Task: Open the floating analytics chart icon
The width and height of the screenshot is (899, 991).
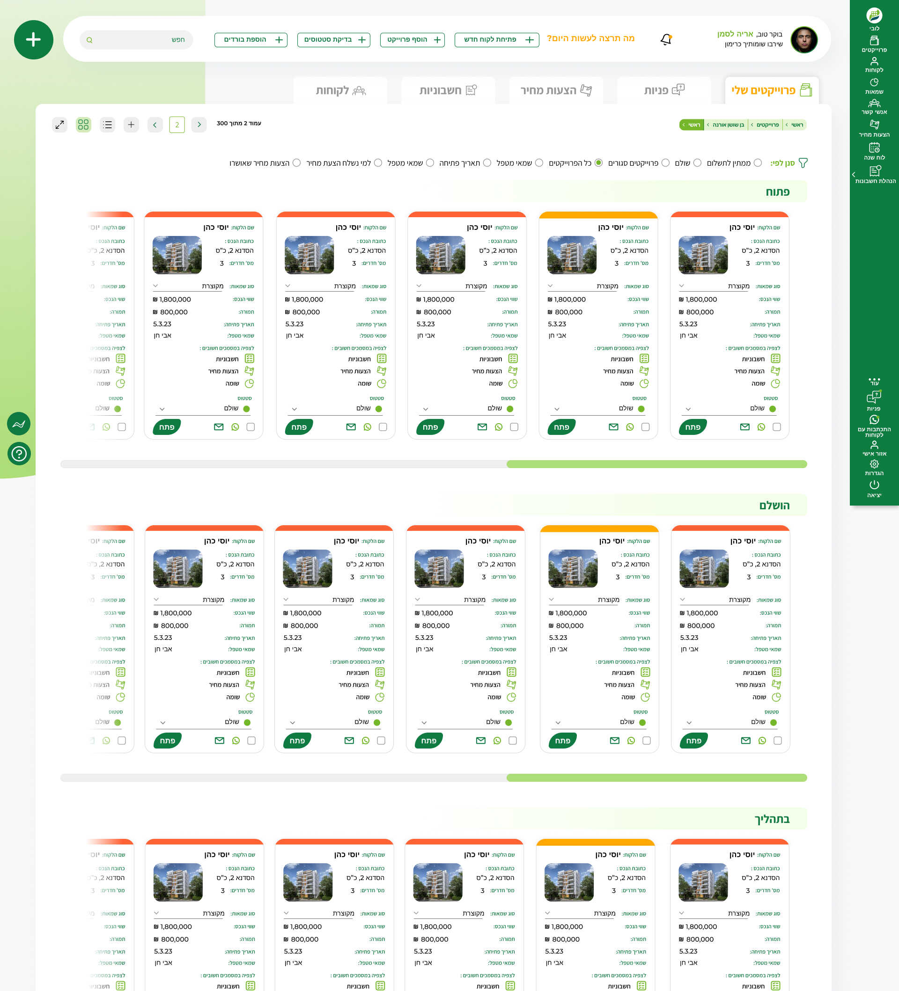Action: coord(19,424)
